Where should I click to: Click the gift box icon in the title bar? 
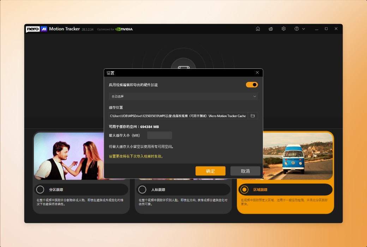(271, 29)
